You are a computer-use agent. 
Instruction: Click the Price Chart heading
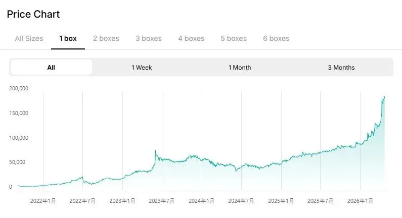click(x=33, y=14)
